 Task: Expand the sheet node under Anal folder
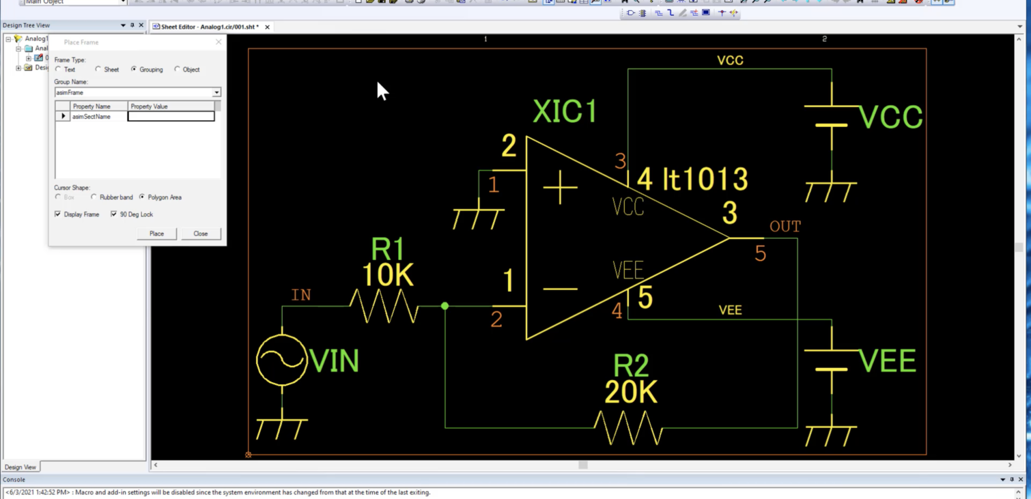(29, 58)
